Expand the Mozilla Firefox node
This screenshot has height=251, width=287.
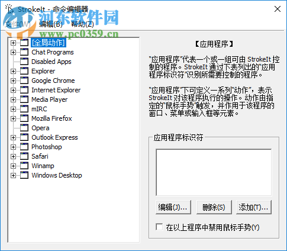(x=13, y=118)
